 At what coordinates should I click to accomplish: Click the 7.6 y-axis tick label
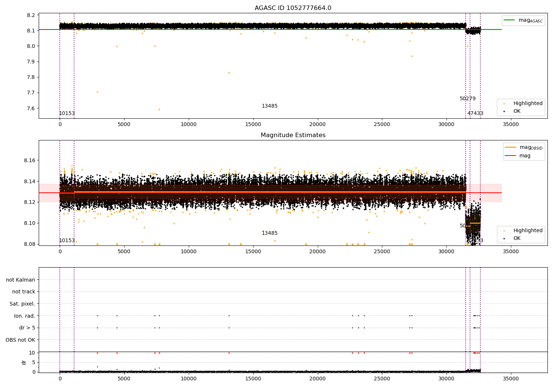tap(32, 108)
